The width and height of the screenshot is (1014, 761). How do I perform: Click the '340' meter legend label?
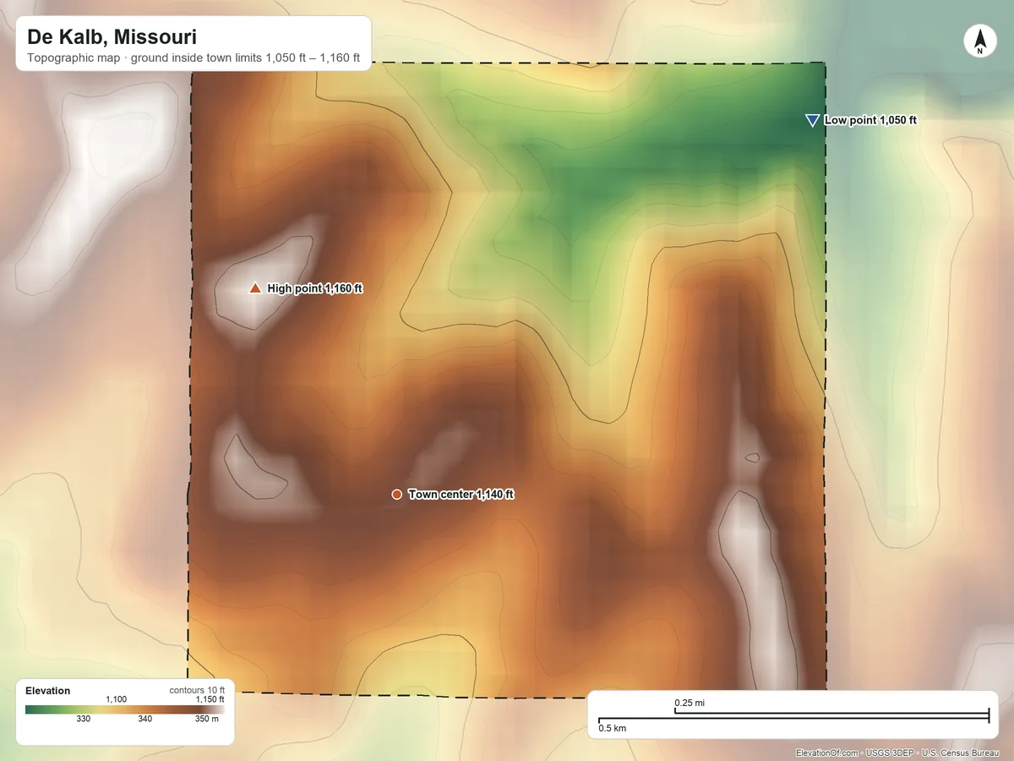[145, 720]
